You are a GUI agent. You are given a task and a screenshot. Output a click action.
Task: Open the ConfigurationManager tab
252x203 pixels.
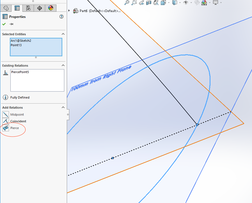pos(28,8)
